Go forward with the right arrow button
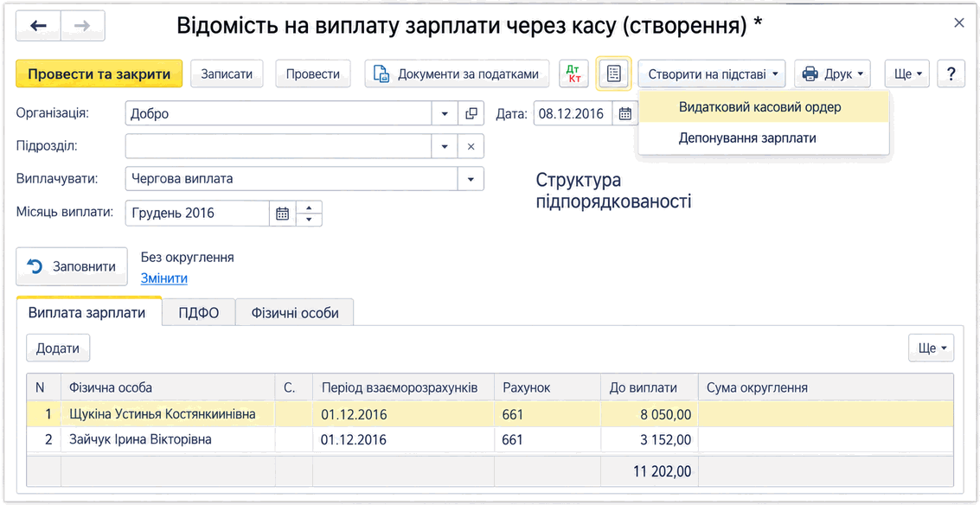 (82, 26)
